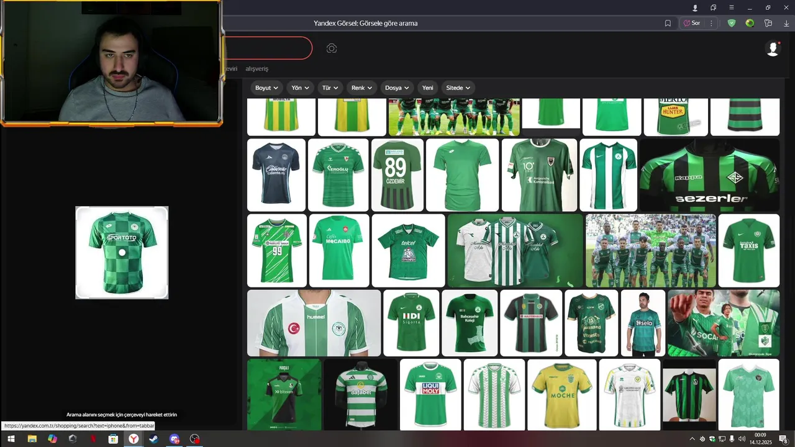The image size is (795, 447).
Task: Open the Kappa Sezerler striped jersey thumbnail
Action: point(709,175)
